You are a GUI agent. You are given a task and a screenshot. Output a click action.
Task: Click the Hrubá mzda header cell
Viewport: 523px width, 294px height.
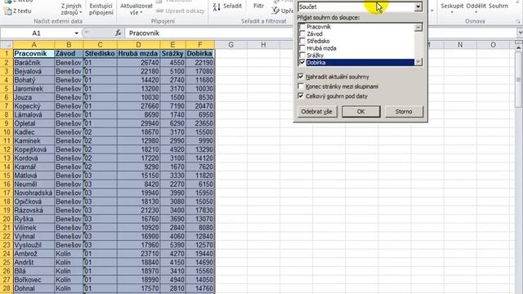[138, 54]
